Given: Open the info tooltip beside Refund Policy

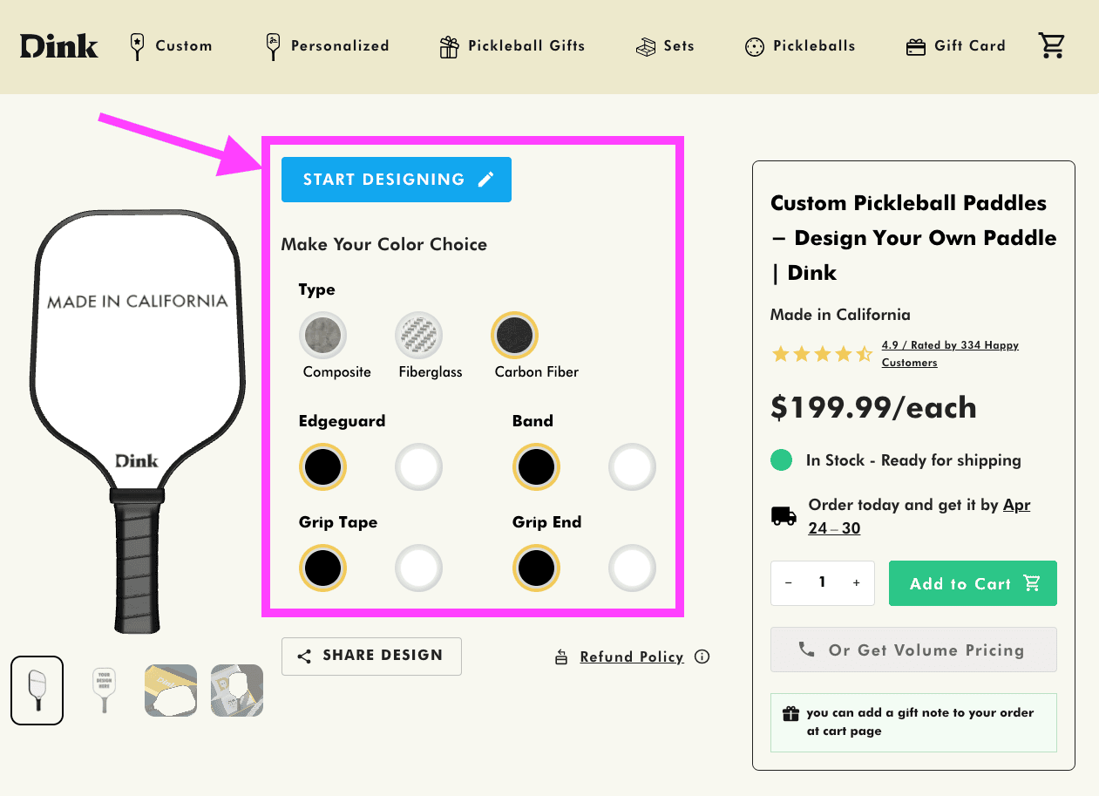Looking at the screenshot, I should 702,657.
